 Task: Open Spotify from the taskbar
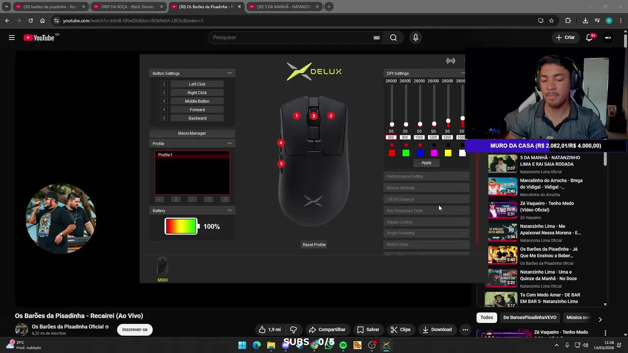[343, 345]
